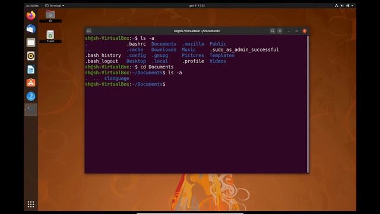Click 'Public' directory in listing
This screenshot has width=380, height=214.
click(x=218, y=44)
